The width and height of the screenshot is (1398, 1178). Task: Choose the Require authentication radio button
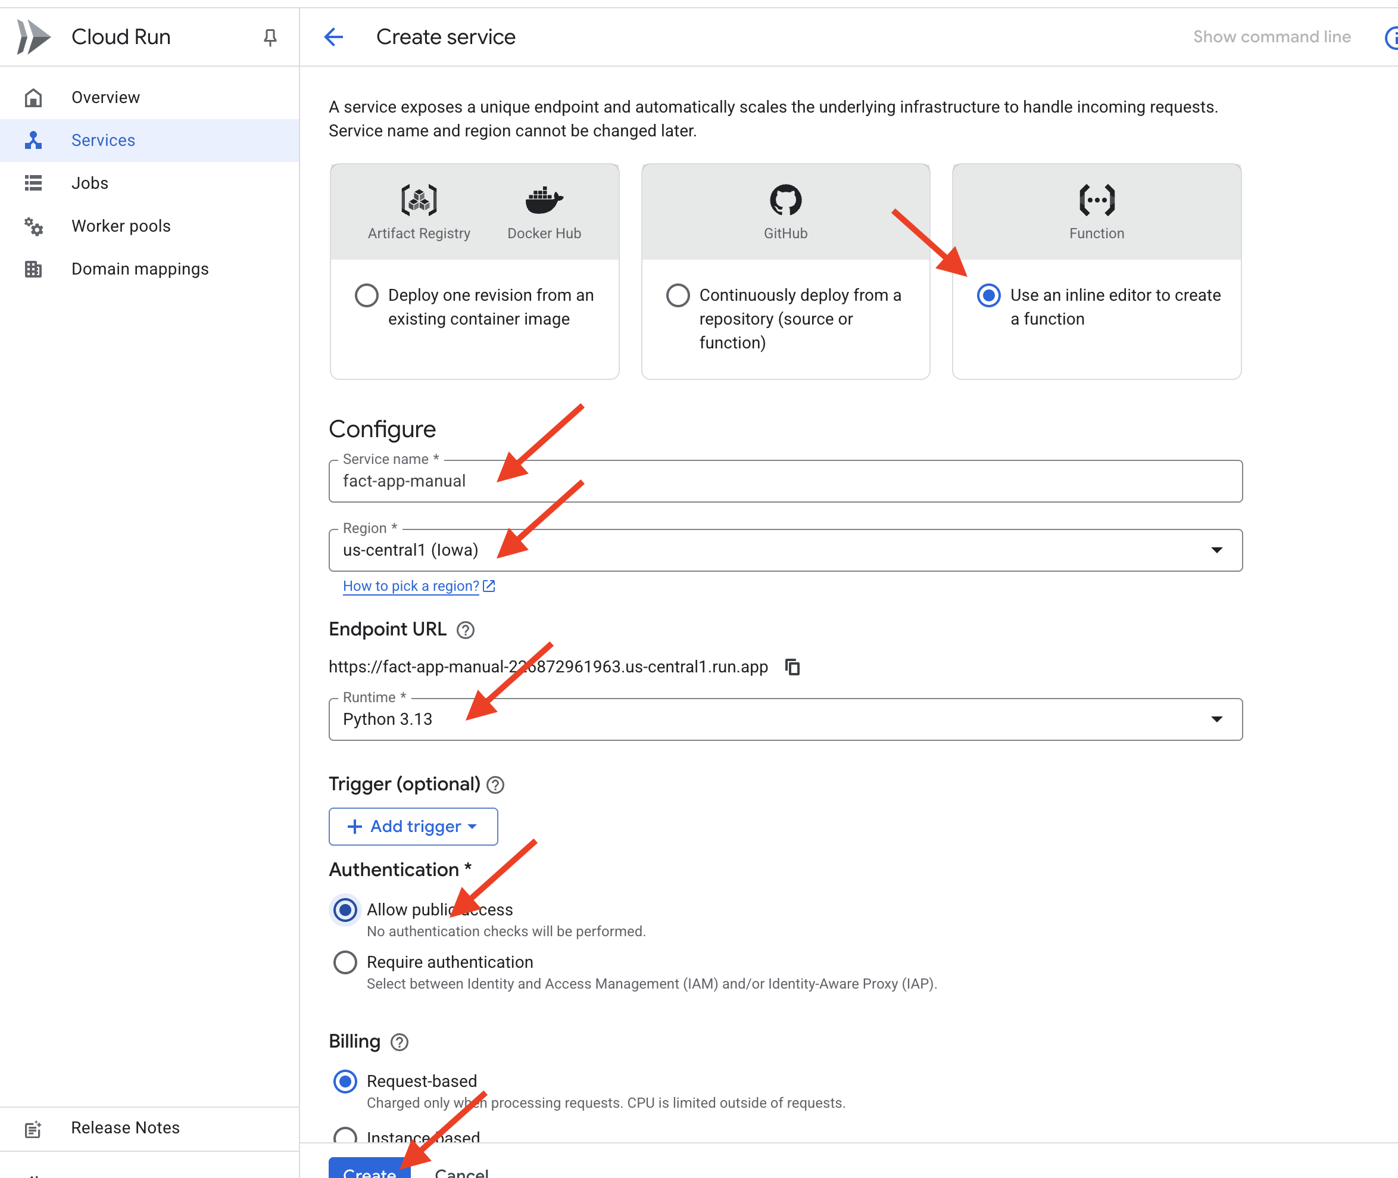[345, 962]
